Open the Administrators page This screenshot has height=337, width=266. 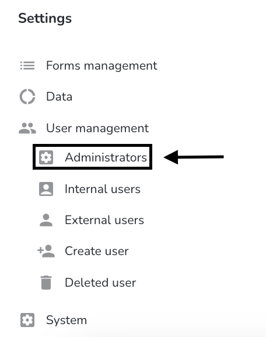click(x=106, y=157)
